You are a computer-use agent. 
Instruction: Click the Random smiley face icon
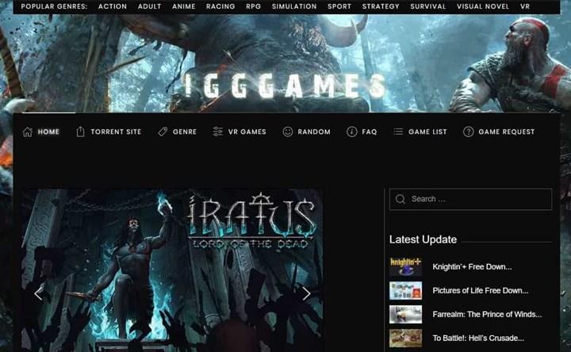pyautogui.click(x=288, y=132)
